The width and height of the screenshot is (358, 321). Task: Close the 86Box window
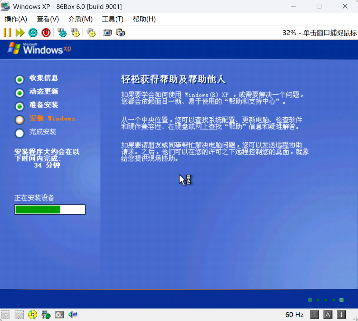tap(345, 6)
